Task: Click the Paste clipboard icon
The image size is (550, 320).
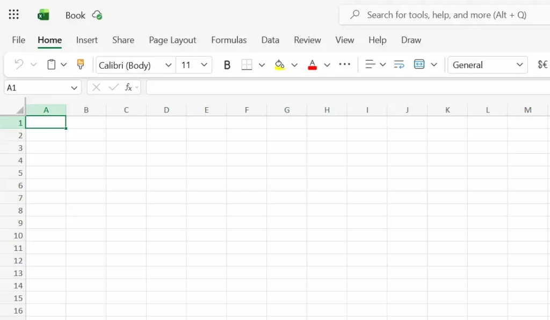Action: (51, 64)
